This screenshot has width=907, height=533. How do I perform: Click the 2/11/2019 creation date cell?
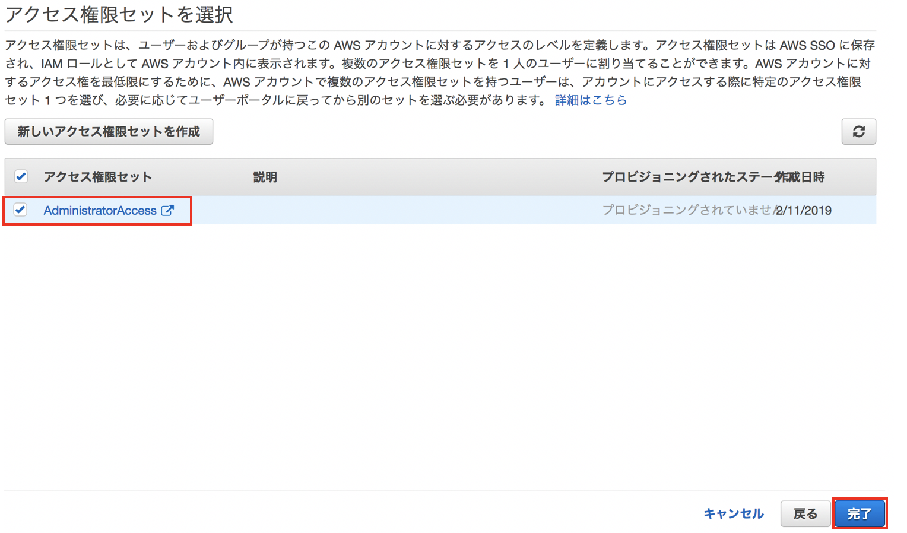804,211
